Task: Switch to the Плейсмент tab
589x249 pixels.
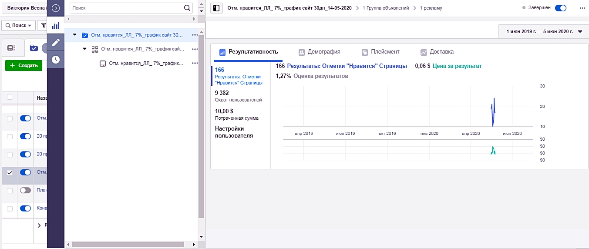Action: coord(380,52)
